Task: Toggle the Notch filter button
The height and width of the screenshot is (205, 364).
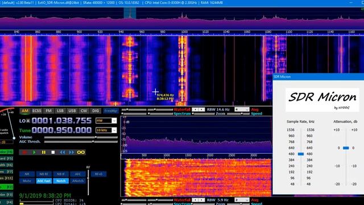Action: (61, 181)
